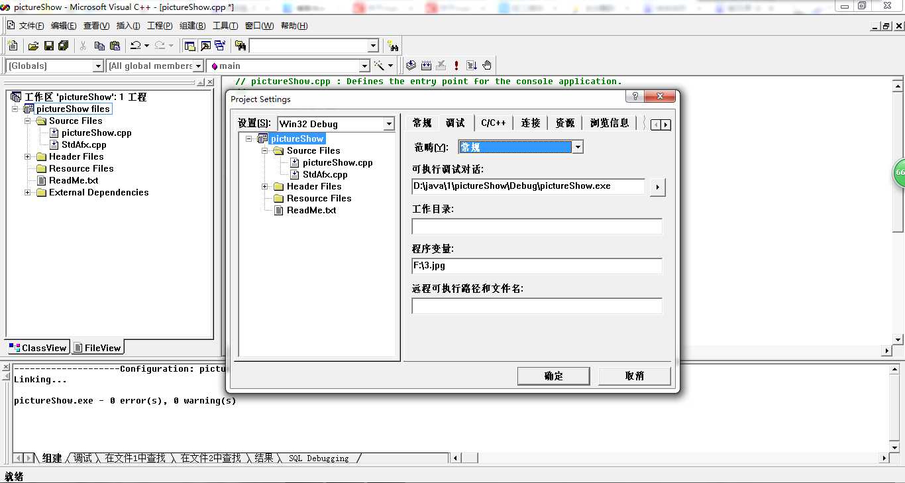This screenshot has height=483, width=905.
Task: Switch to SQL Debugging output tab
Action: point(319,458)
